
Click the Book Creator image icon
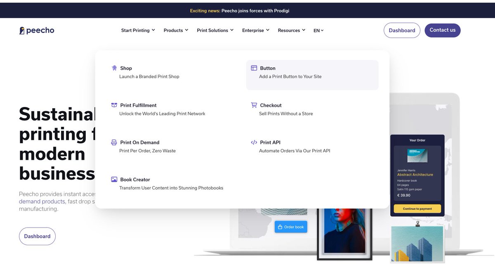click(114, 180)
